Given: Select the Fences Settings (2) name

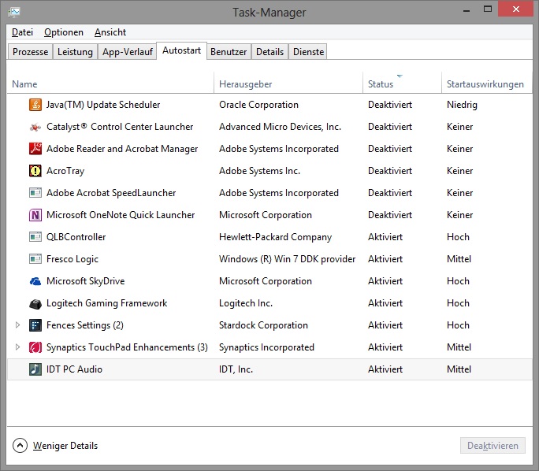Looking at the screenshot, I should coord(85,325).
